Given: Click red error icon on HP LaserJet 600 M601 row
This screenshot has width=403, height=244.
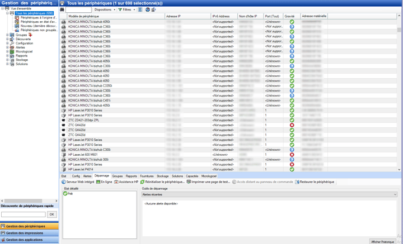Looking at the screenshot, I should pyautogui.click(x=292, y=155).
